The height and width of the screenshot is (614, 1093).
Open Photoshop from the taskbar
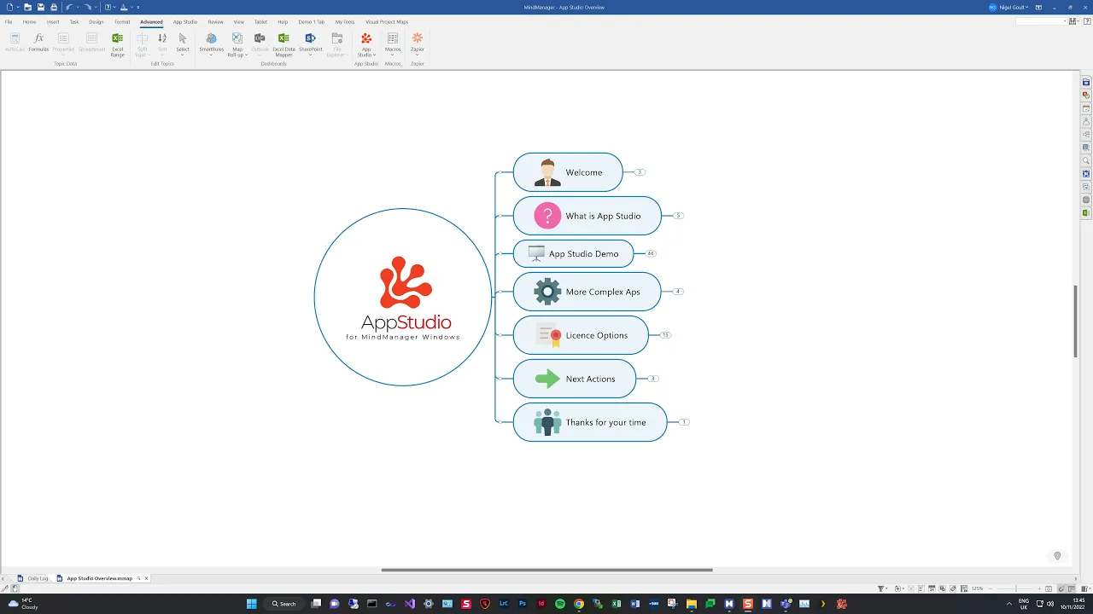[x=523, y=604]
